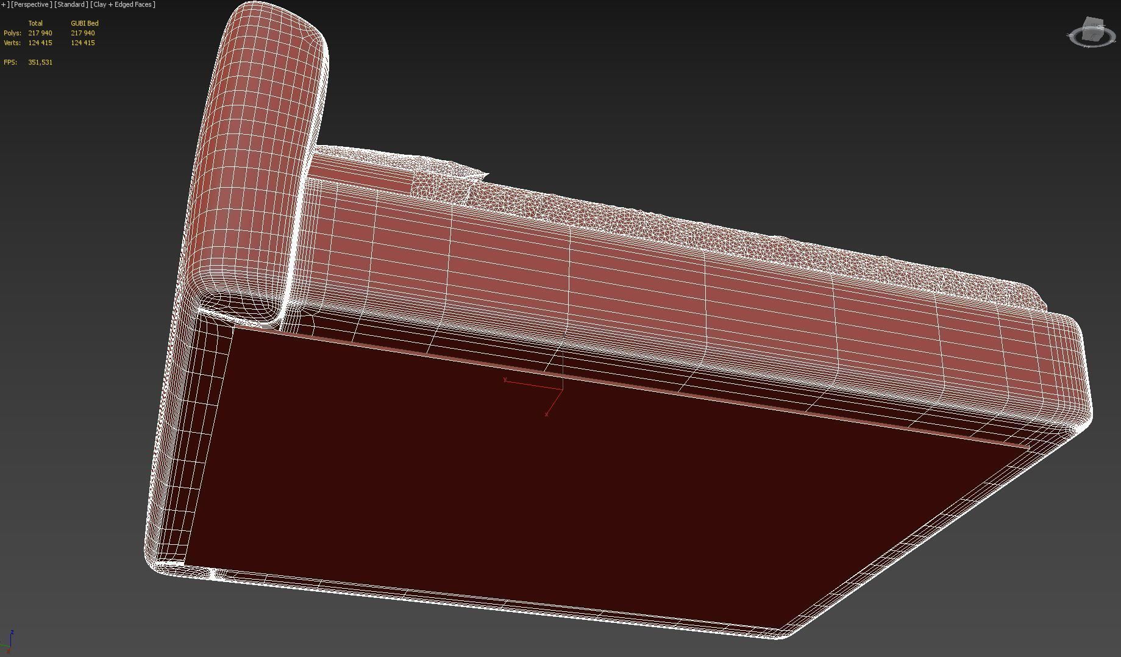Click the 124 415 value under GUBI Bed
Viewport: 1121px width, 657px height.
[83, 43]
